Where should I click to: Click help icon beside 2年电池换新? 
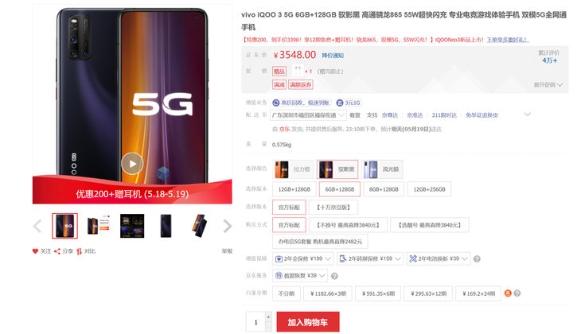tap(477, 258)
